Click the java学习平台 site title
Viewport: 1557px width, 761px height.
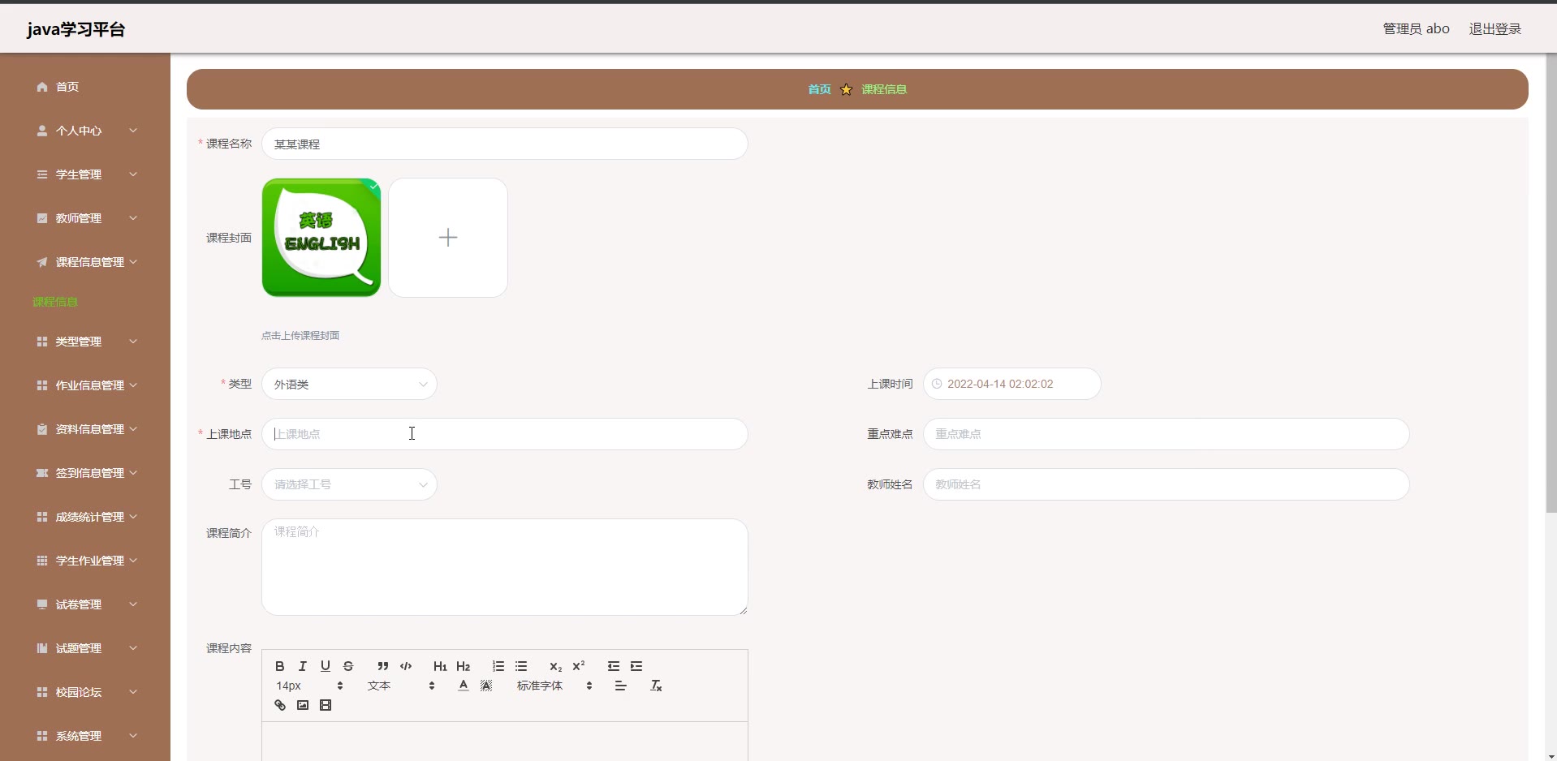click(x=76, y=29)
